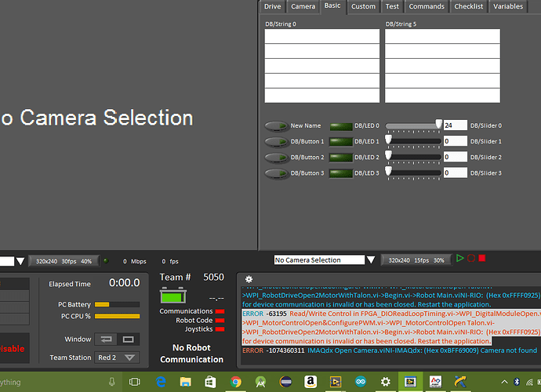Viewport: 541px width, 392px height.
Task: Click the DB/Slider 2 value field
Action: (455, 157)
